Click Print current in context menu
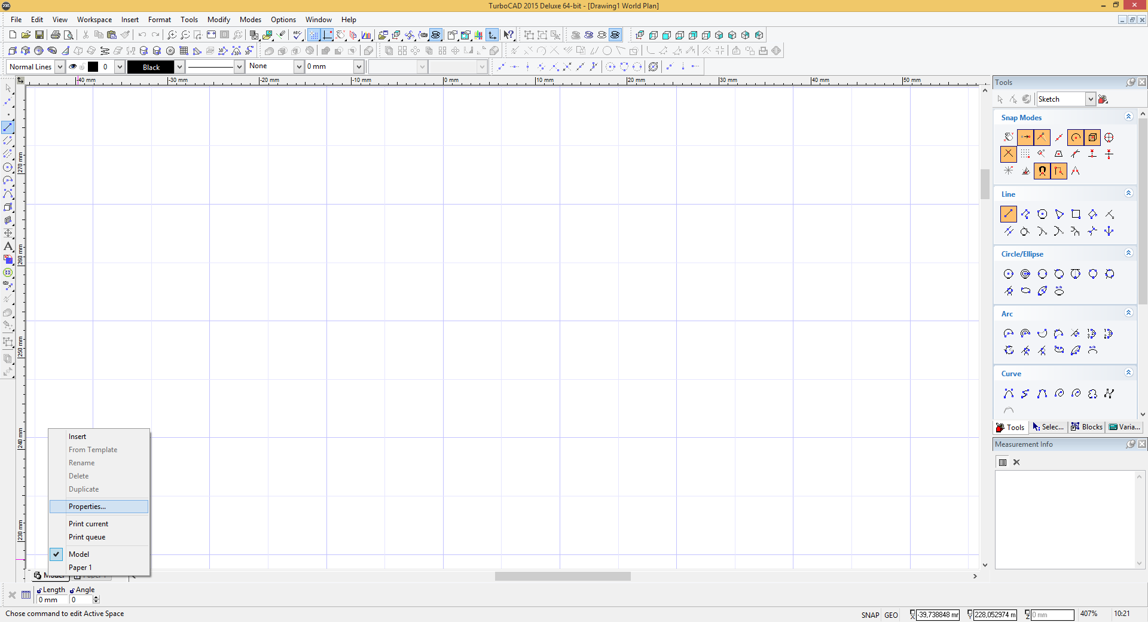The image size is (1148, 622). coord(88,524)
